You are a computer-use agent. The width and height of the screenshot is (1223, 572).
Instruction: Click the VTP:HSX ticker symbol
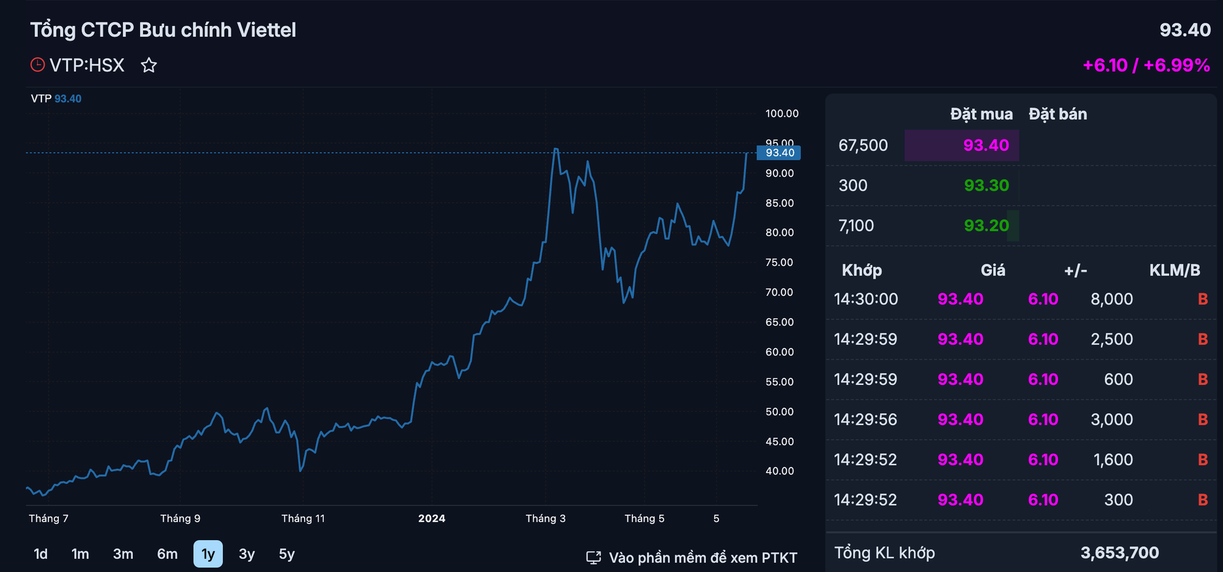click(x=87, y=65)
